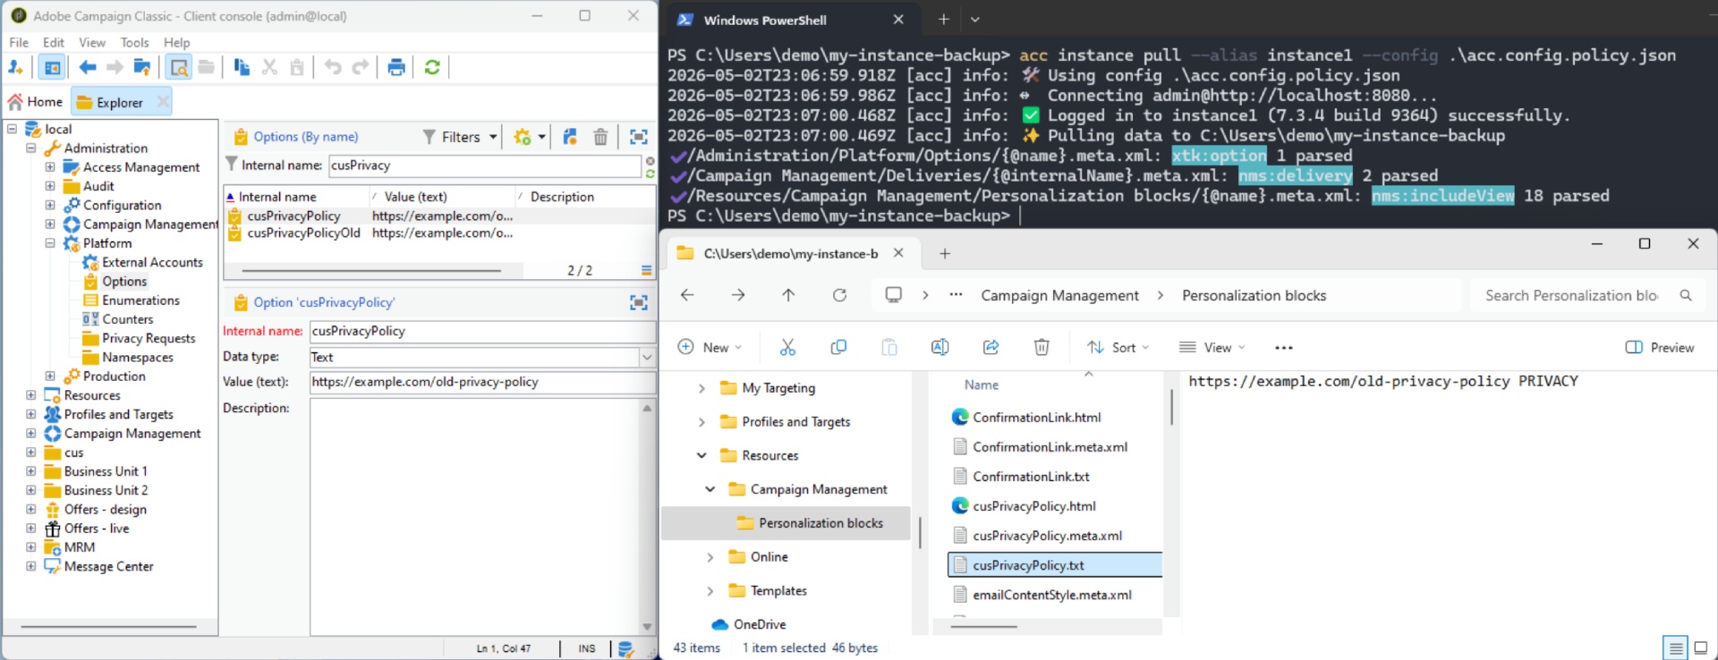Click the connection icon at toolbar start

[x=15, y=67]
